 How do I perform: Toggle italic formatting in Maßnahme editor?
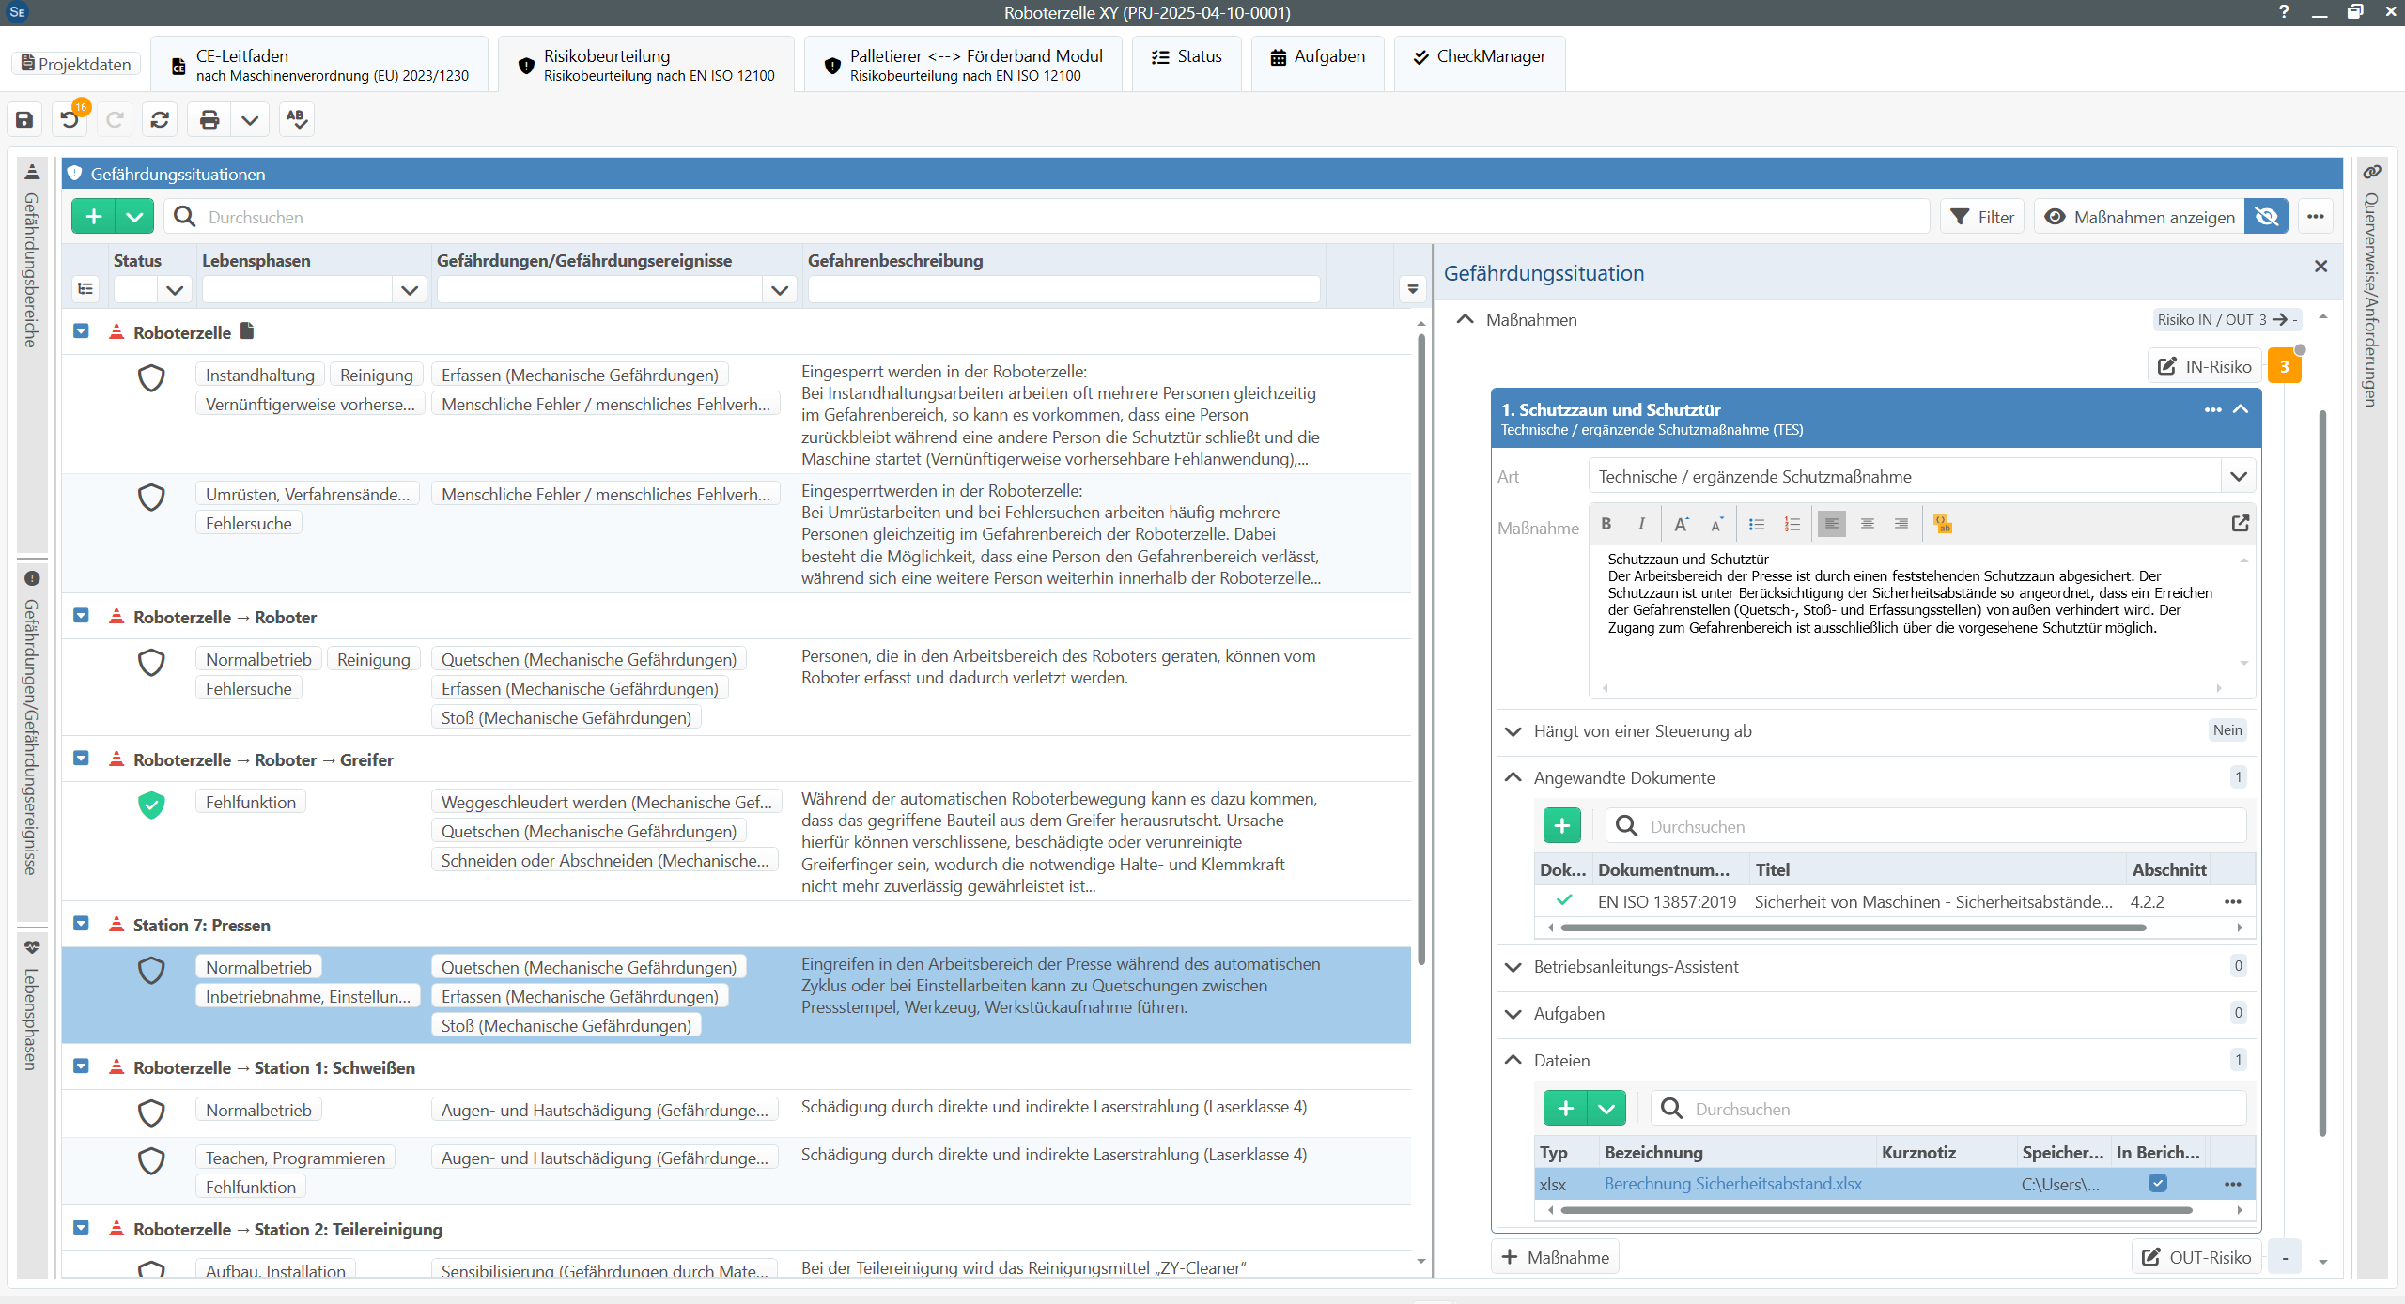[1641, 524]
